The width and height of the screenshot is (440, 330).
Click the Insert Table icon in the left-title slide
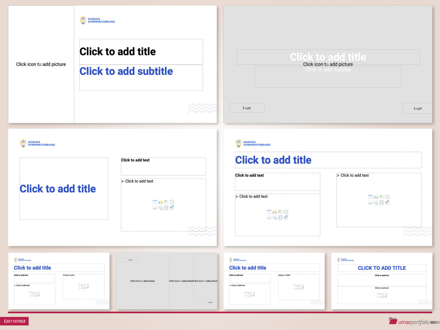tap(155, 202)
